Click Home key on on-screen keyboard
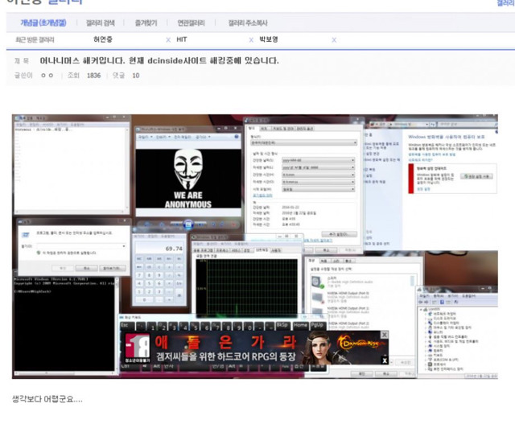The height and width of the screenshot is (424, 515). (x=300, y=326)
